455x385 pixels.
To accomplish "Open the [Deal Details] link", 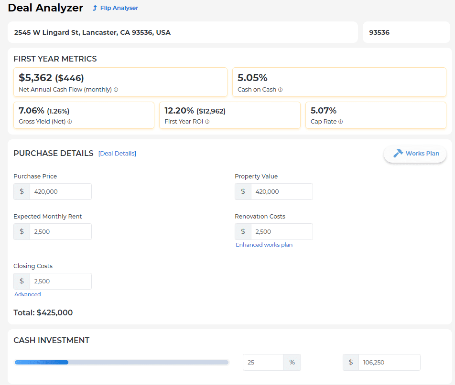I will (x=117, y=154).
